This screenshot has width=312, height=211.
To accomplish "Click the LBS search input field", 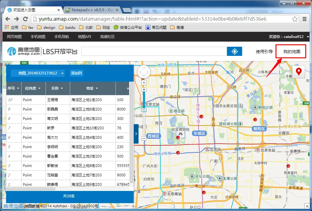I will pyautogui.click(x=154, y=52).
